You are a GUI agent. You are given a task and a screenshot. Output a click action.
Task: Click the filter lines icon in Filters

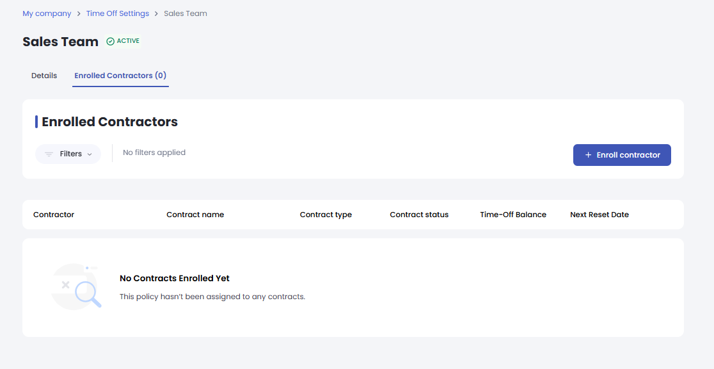coord(49,154)
